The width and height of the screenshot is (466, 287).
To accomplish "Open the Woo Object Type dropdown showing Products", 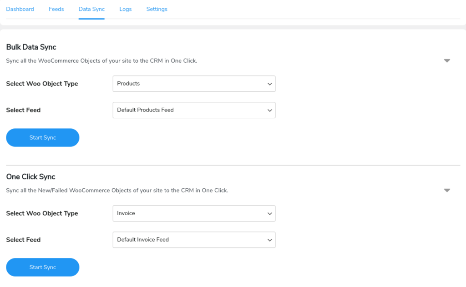I will (194, 84).
